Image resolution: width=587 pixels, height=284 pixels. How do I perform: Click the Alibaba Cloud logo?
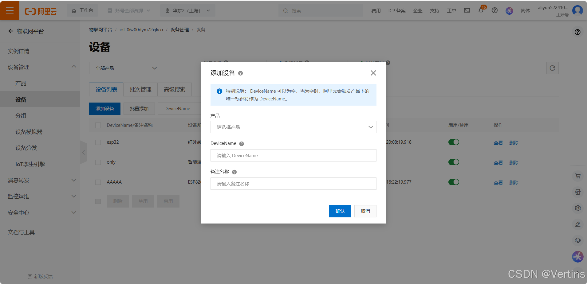pyautogui.click(x=41, y=11)
